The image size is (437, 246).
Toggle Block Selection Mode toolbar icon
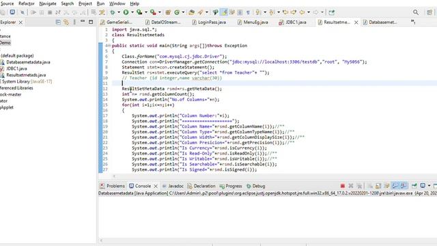pyautogui.click(x=240, y=12)
